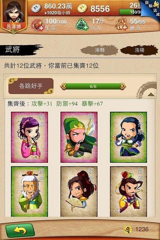Image resolution: width=160 pixels, height=240 pixels.
Task: Tap the 6/6 collection progress bar
Action: (x=93, y=87)
